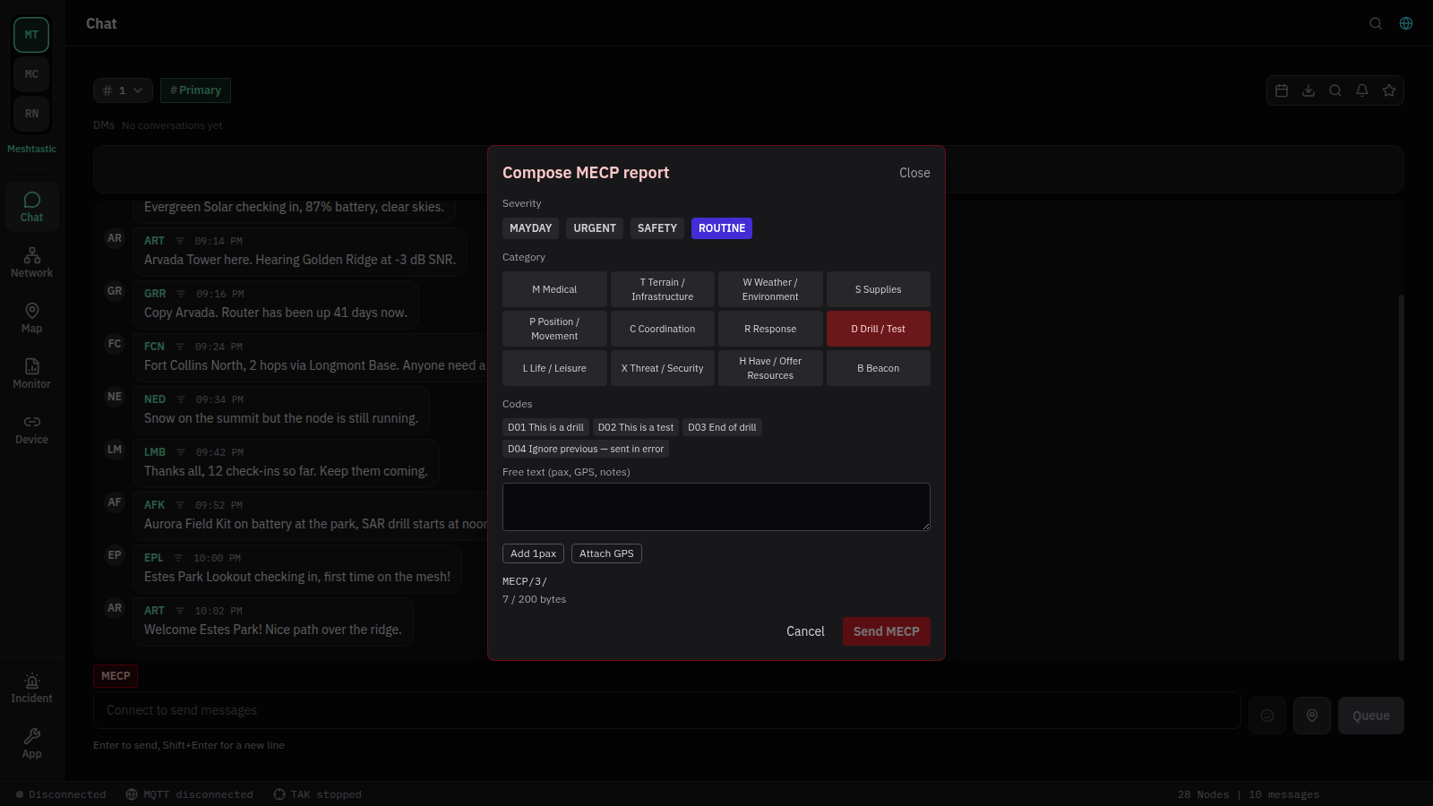Open the App settings wrench icon
1433x806 pixels.
(31, 744)
